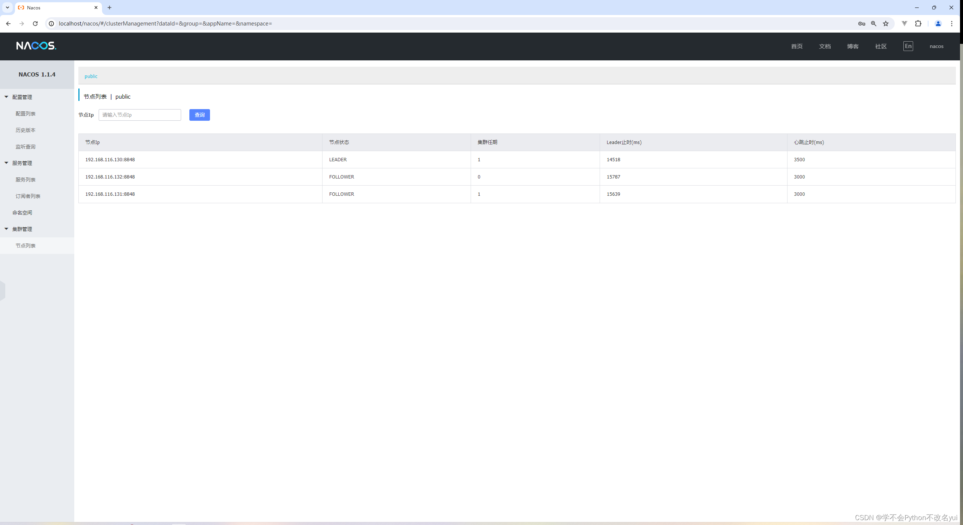This screenshot has width=963, height=525.
Task: Open the browser profile avatar icon
Action: point(938,23)
